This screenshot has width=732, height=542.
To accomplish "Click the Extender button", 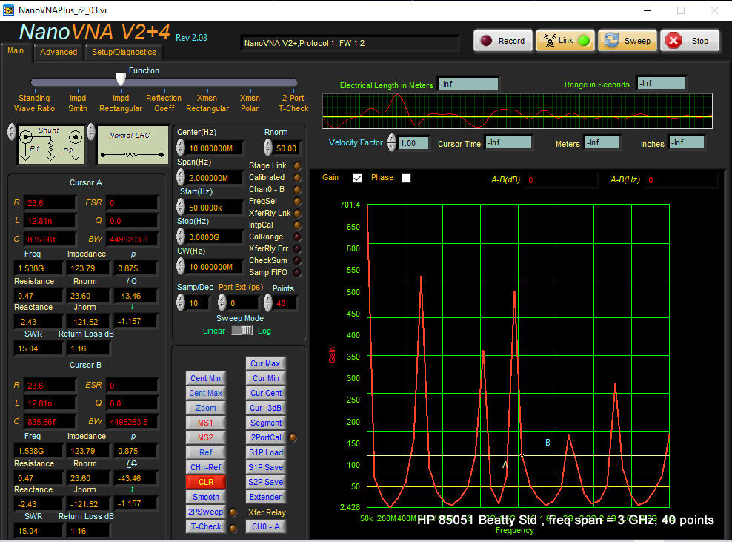I will [x=266, y=498].
